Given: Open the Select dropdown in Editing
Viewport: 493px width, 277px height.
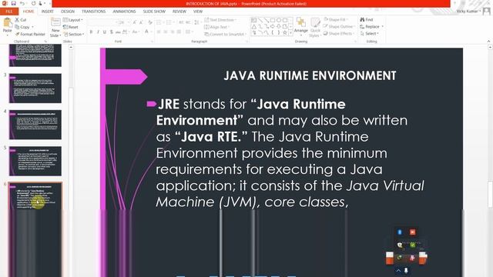Looking at the screenshot, I should (x=370, y=34).
